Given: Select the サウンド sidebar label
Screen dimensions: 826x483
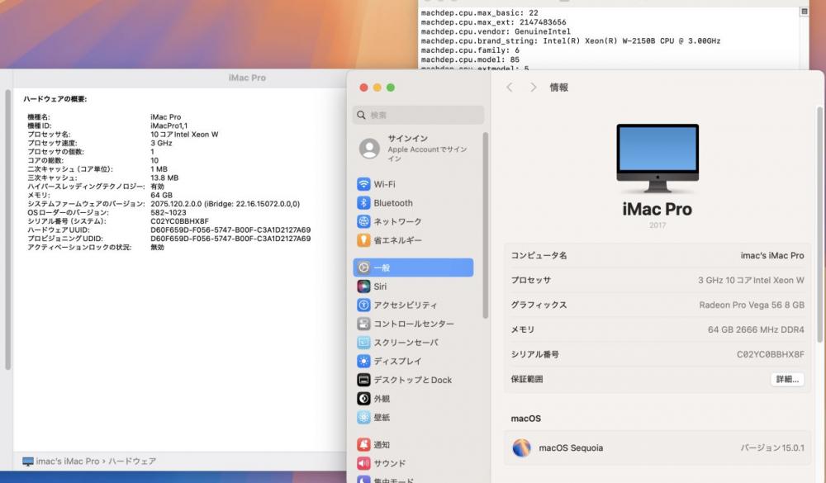Looking at the screenshot, I should click(x=390, y=463).
